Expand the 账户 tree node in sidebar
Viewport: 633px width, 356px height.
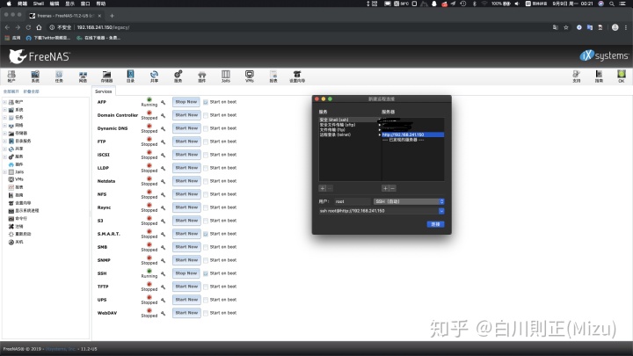pyautogui.click(x=5, y=102)
